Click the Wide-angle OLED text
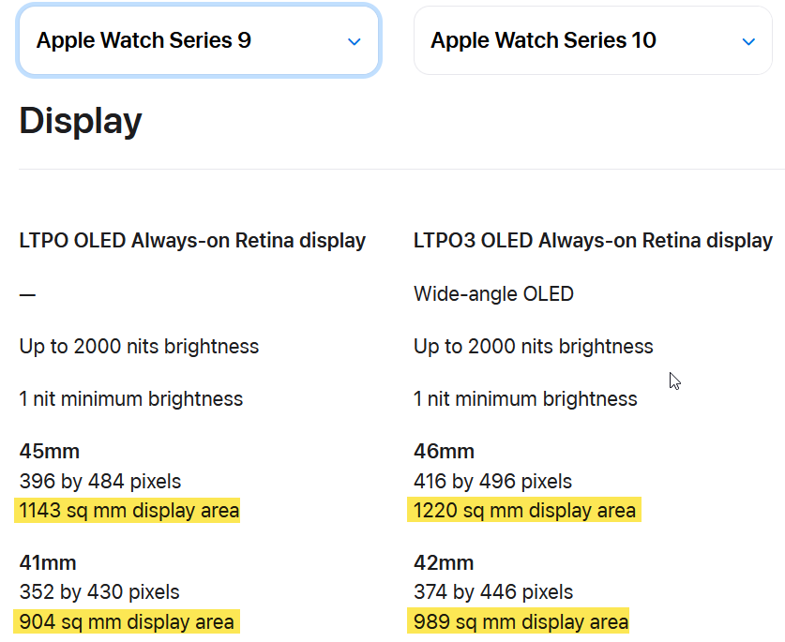The width and height of the screenshot is (785, 642). (493, 294)
